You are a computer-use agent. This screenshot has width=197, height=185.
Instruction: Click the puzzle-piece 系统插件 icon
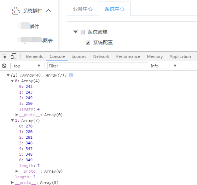(x=16, y=11)
